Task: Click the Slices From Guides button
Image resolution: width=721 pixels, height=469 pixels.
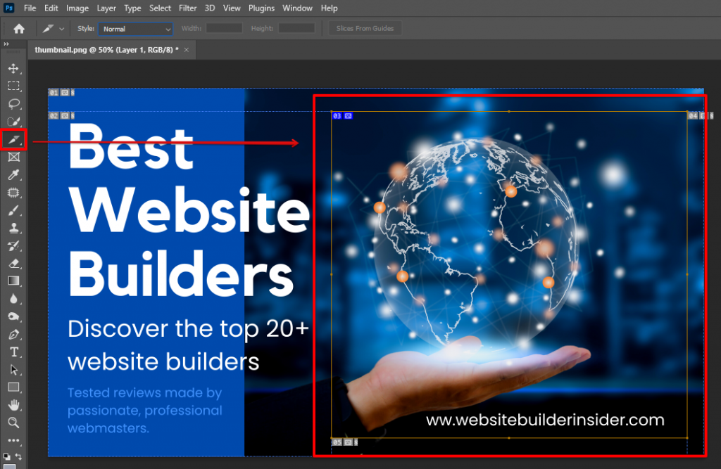Action: click(365, 28)
